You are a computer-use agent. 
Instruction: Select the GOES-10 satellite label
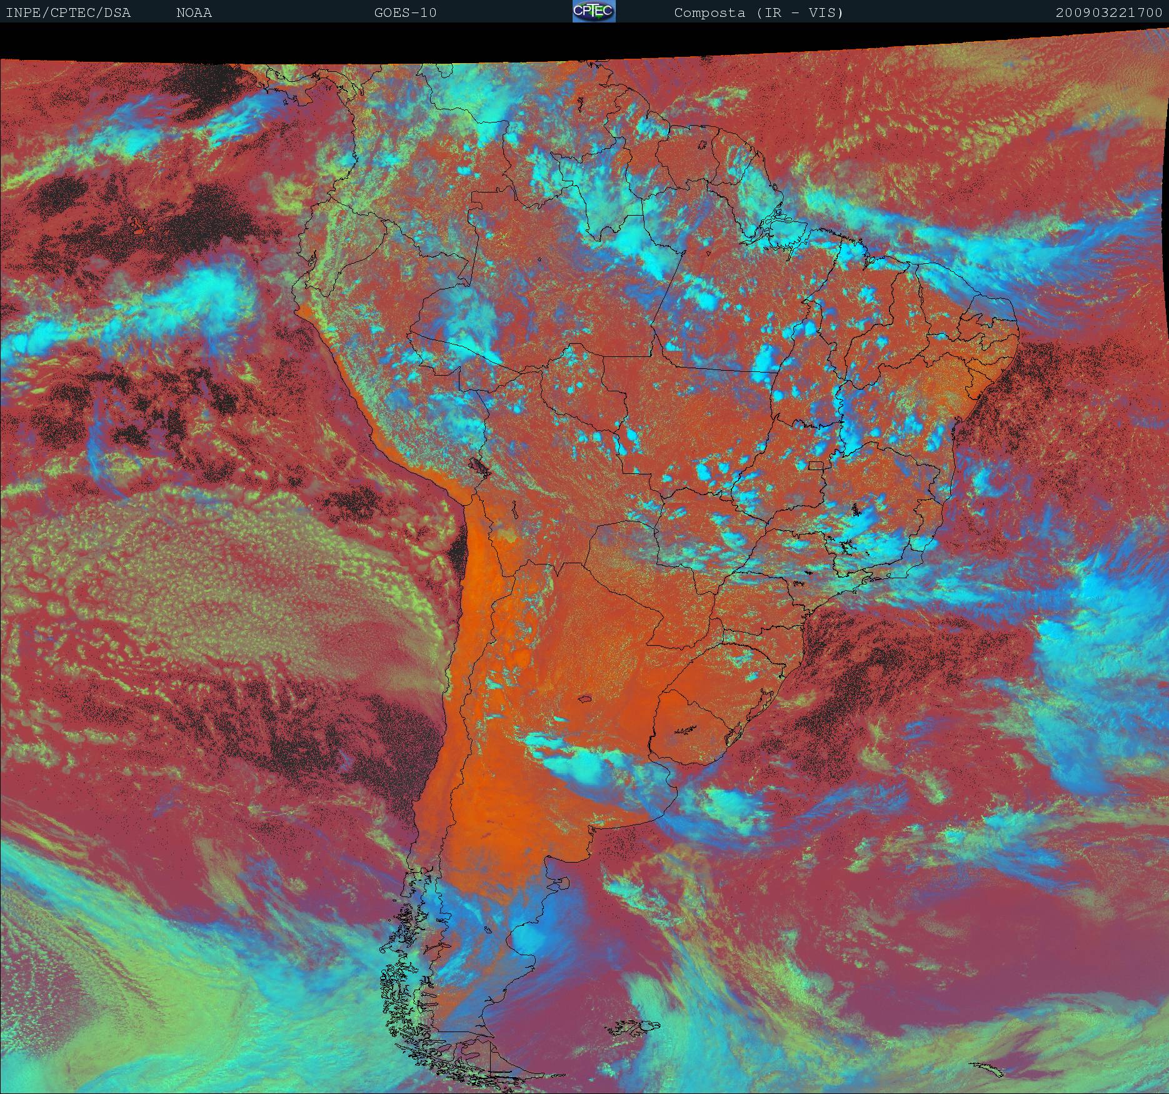405,13
